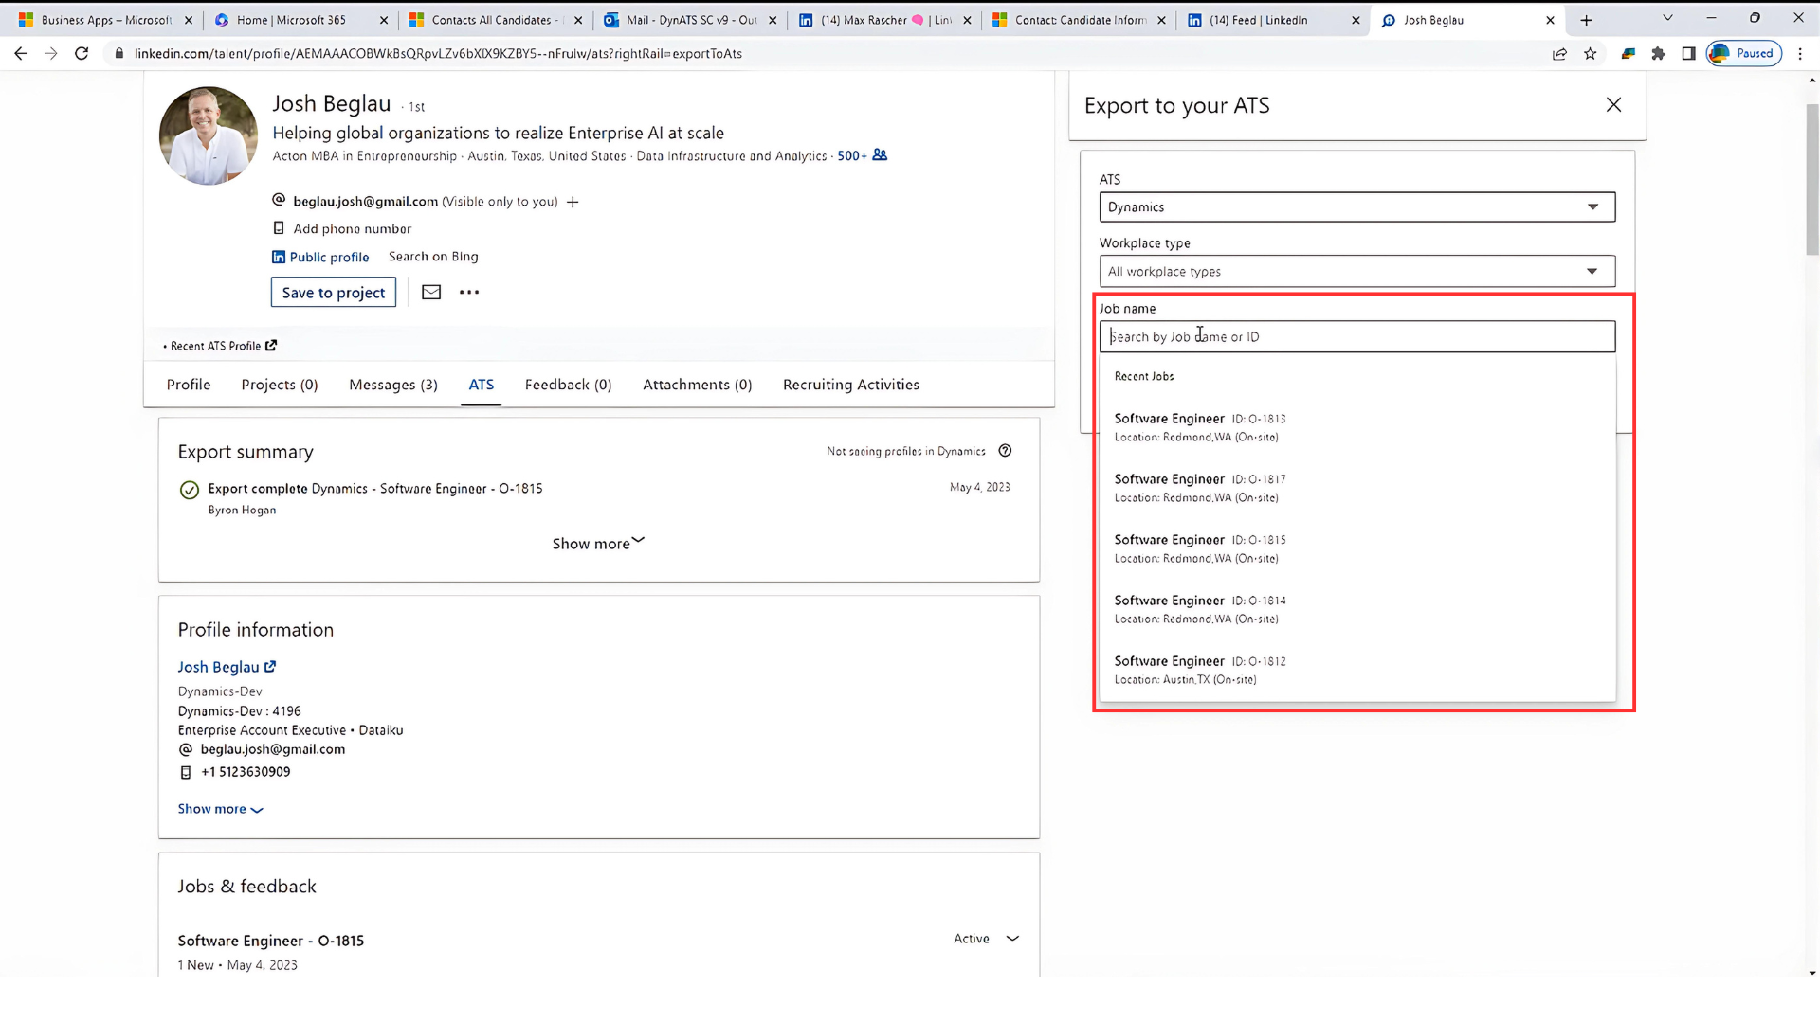1820x1023 pixels.
Task: Click the share page icon in address bar
Action: point(1559,54)
